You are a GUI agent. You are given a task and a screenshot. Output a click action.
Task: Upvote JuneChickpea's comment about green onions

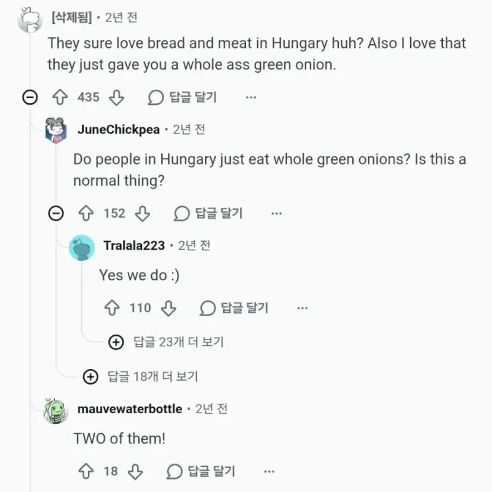point(86,213)
